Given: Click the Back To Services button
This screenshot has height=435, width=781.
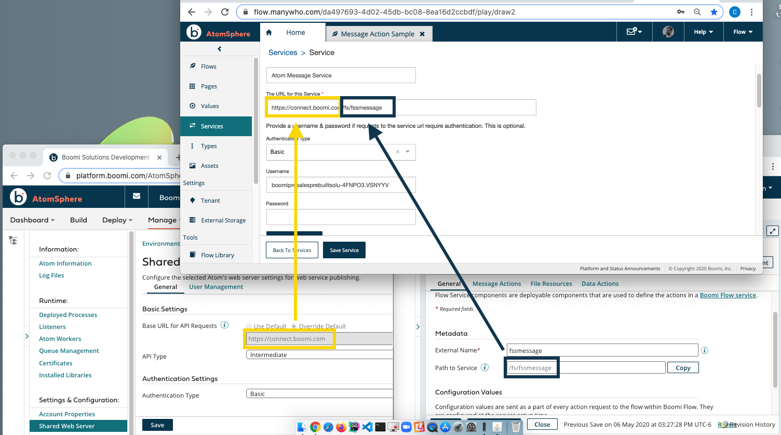Looking at the screenshot, I should pos(292,250).
